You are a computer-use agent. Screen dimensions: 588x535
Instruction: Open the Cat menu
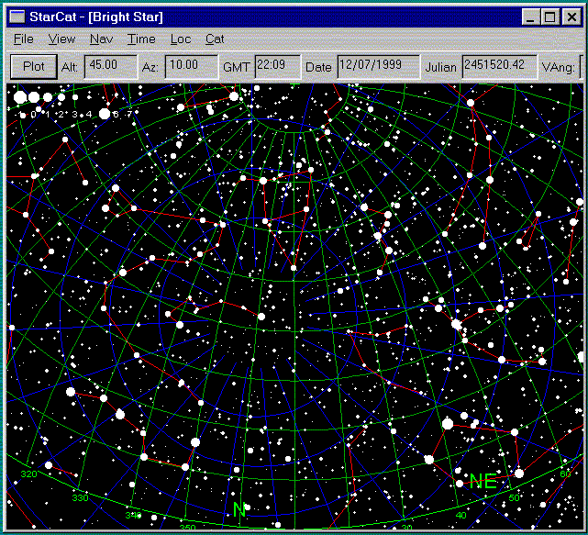215,39
